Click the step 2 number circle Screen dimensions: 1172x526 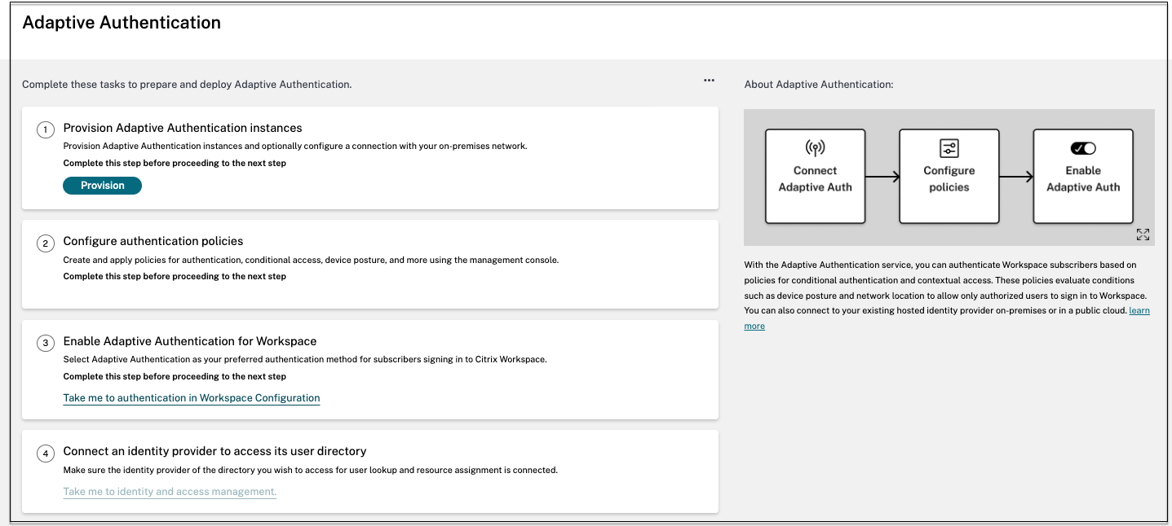click(46, 243)
